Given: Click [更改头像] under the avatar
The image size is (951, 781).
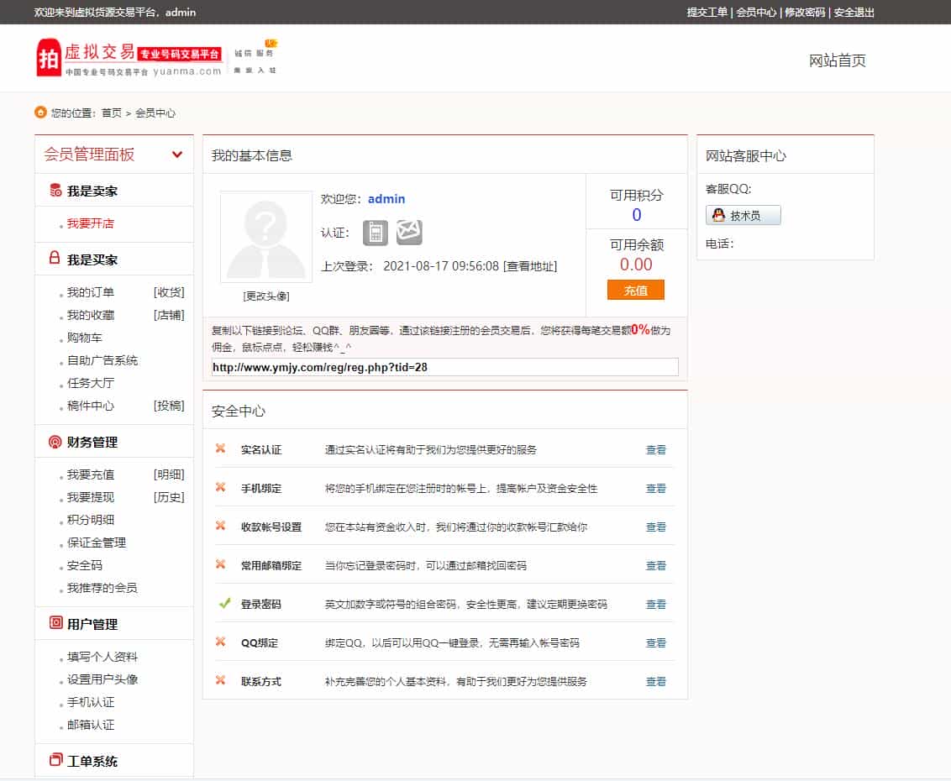Looking at the screenshot, I should (266, 296).
